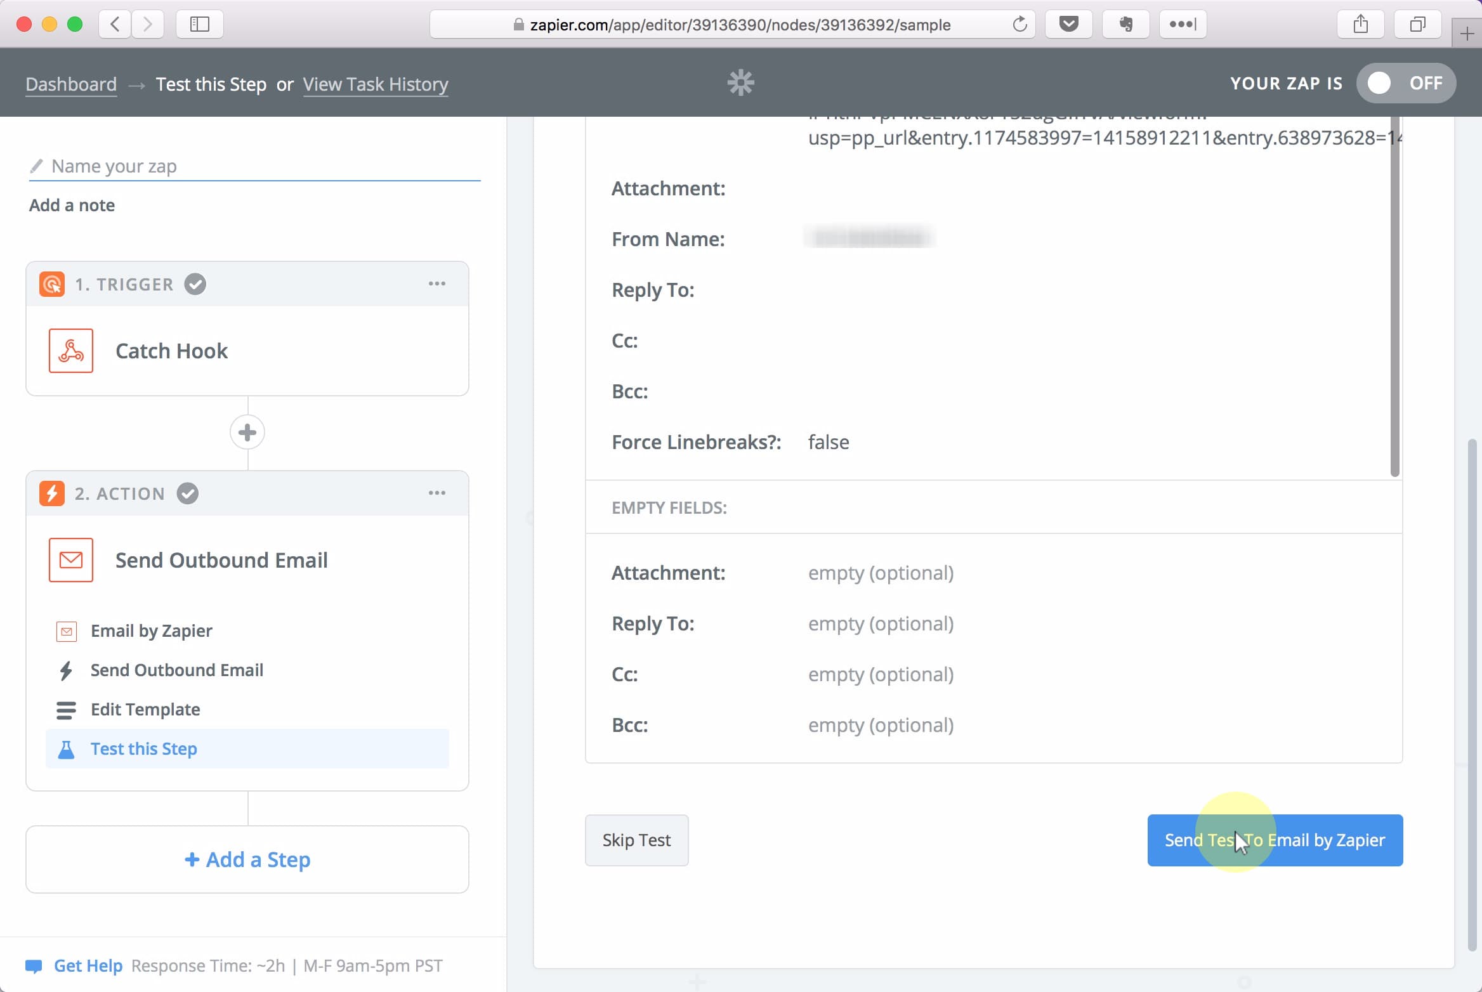1482x992 pixels.
Task: Click the orange Action lightning badge icon
Action: [x=52, y=493]
